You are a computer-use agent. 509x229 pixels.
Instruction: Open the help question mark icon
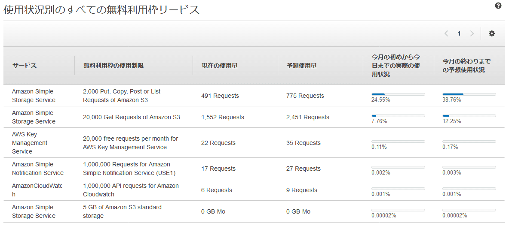point(498,6)
